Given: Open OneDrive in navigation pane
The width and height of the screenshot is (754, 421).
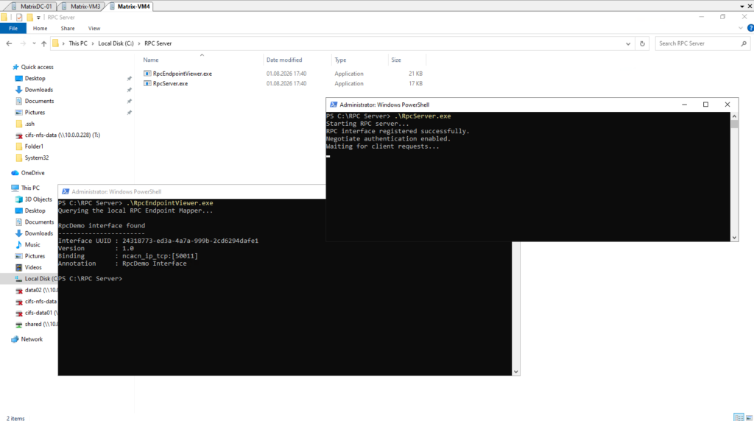Looking at the screenshot, I should point(32,173).
